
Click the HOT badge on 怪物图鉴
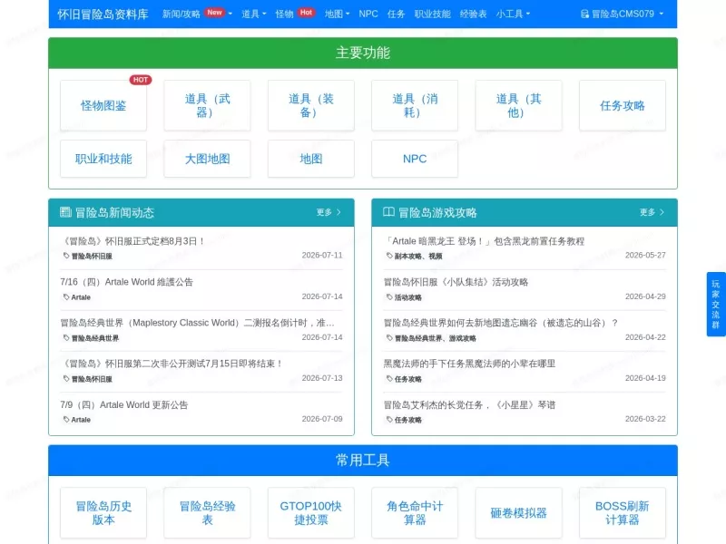pos(141,80)
